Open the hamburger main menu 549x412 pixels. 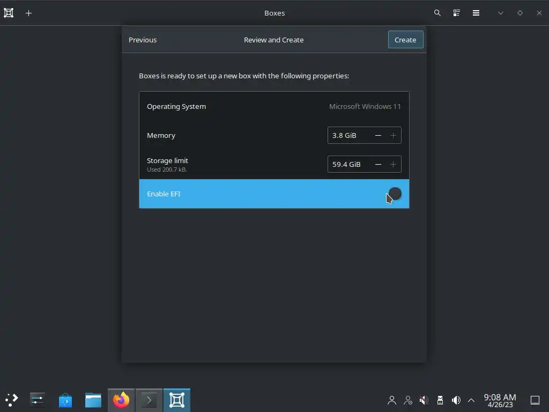(476, 13)
